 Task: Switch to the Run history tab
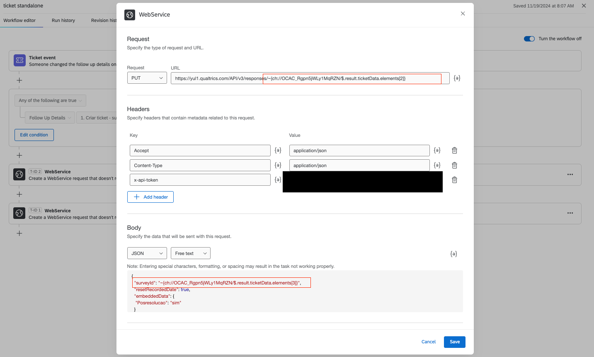point(63,20)
